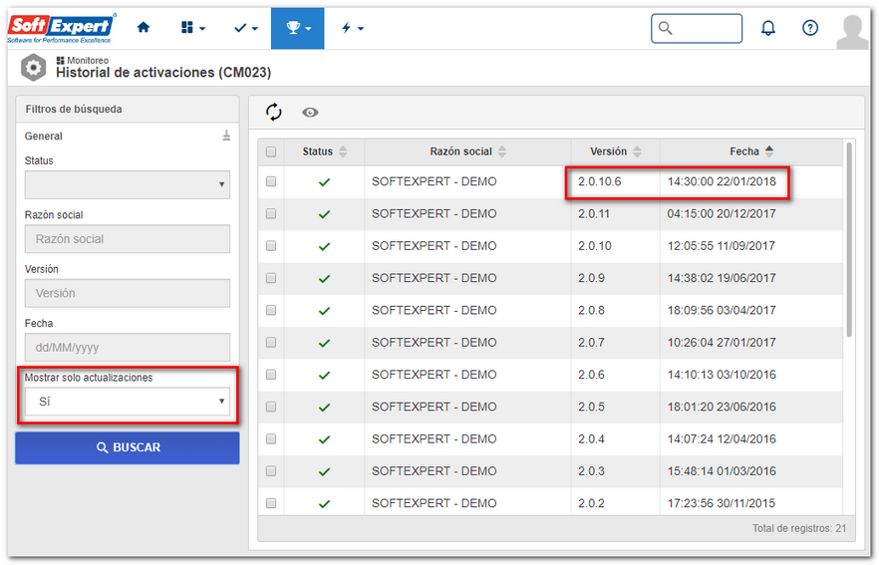This screenshot has height=565, width=879.
Task: Open the trophy menu in top bar
Action: 298,28
